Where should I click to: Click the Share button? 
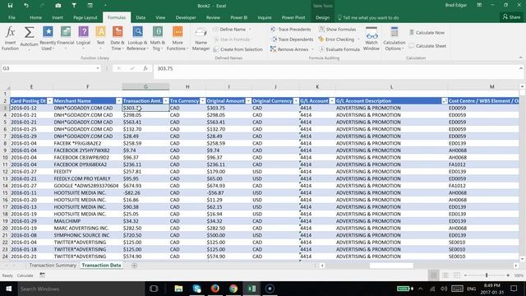click(x=511, y=17)
